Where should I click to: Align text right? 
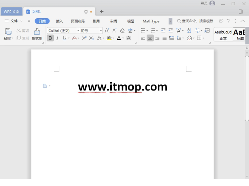click(x=157, y=38)
